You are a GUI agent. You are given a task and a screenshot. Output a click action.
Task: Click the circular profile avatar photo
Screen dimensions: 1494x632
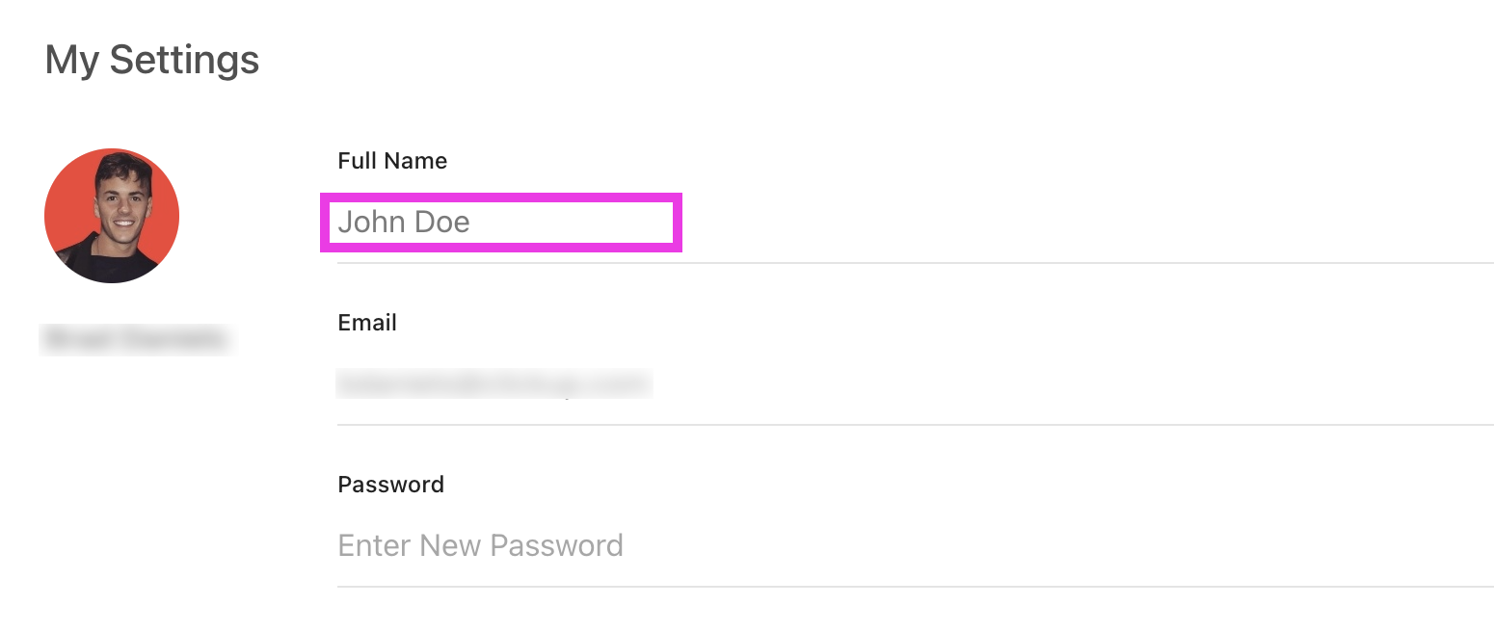(x=112, y=216)
